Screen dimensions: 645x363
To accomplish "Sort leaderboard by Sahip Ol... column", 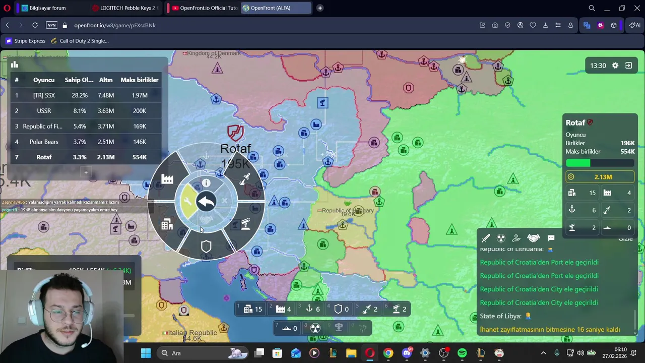I will (79, 80).
